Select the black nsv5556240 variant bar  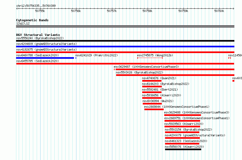125,41
